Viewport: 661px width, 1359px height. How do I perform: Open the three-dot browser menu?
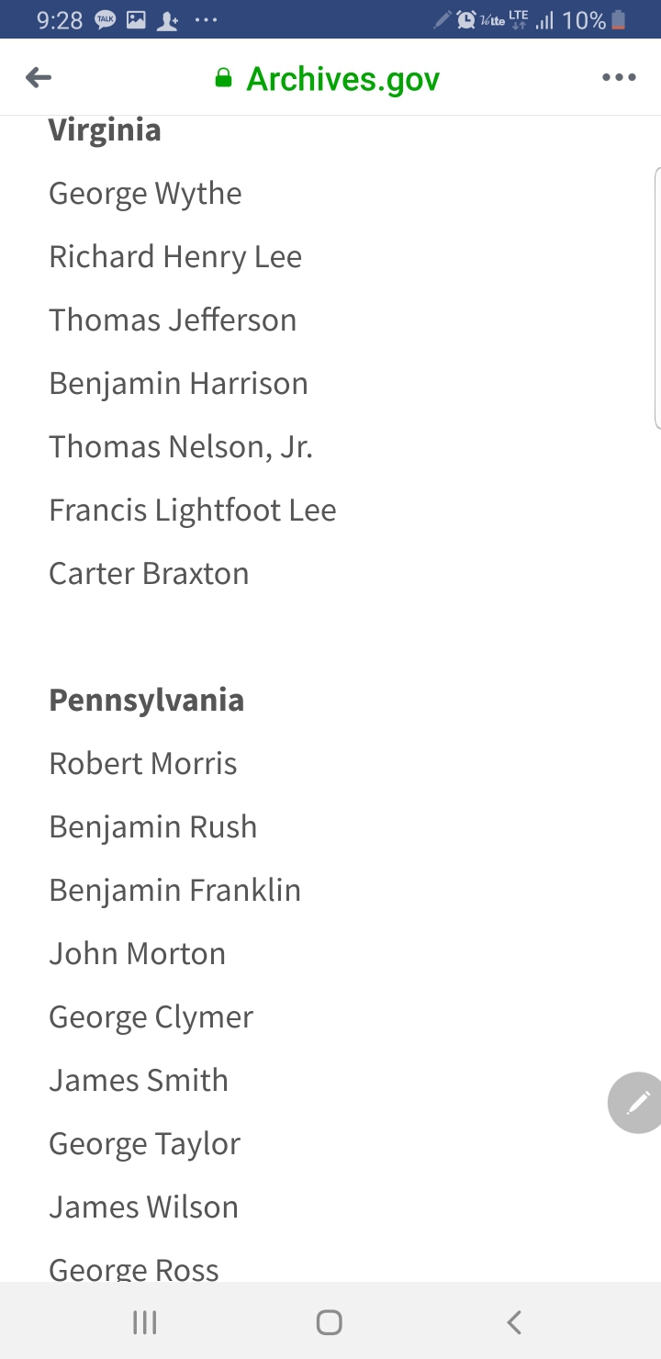[619, 78]
